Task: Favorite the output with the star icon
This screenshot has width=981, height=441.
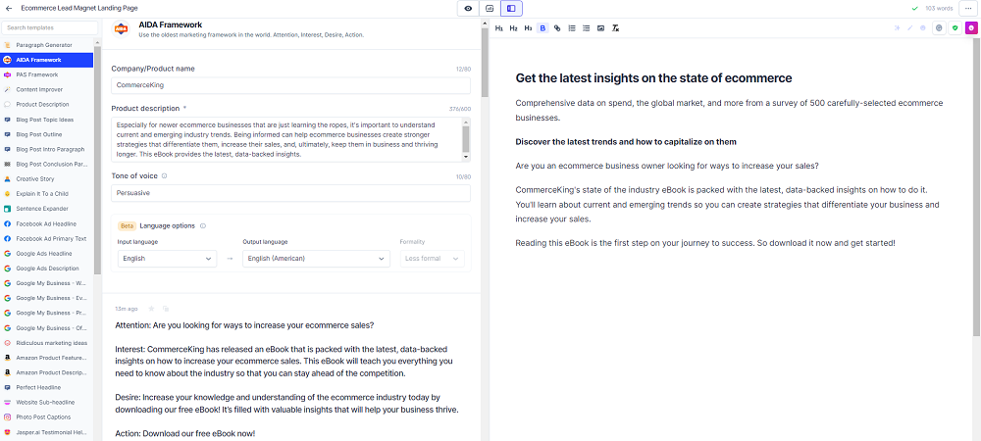Action: [151, 309]
